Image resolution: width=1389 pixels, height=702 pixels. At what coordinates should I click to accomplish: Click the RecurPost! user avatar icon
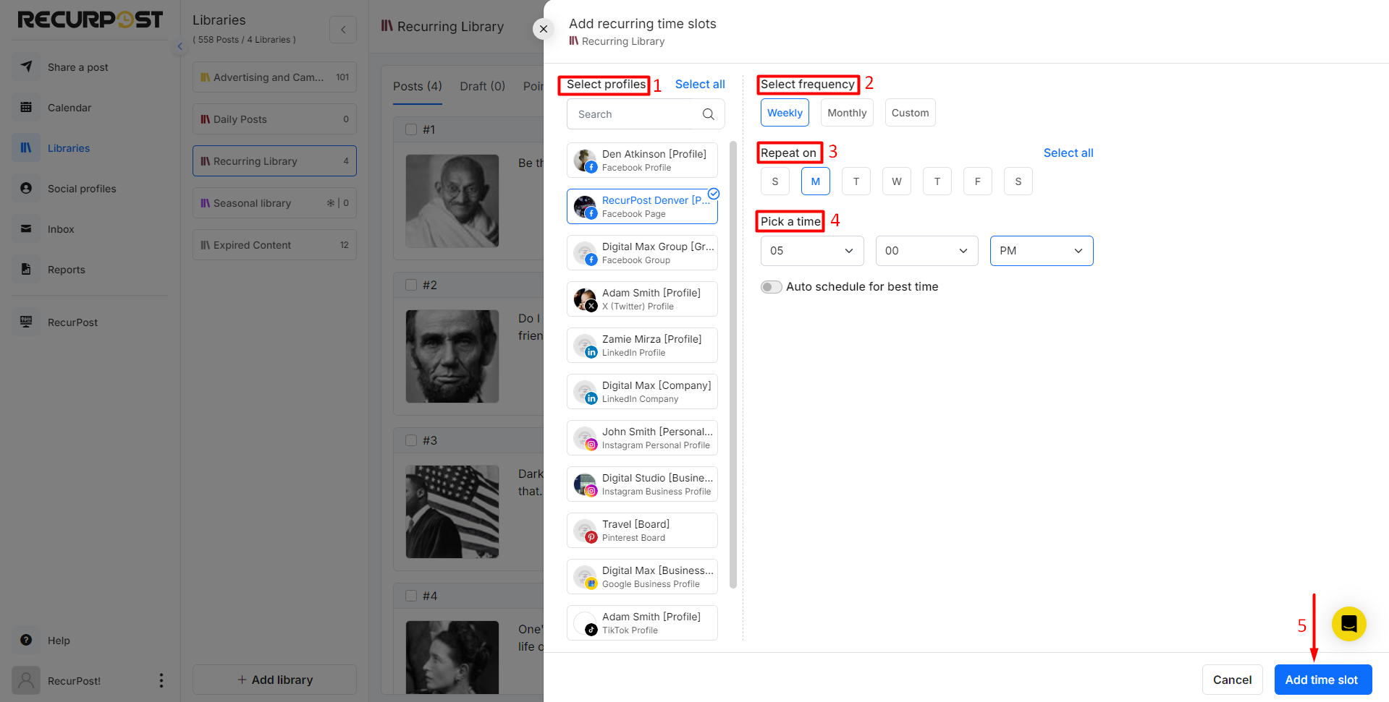pyautogui.click(x=26, y=680)
